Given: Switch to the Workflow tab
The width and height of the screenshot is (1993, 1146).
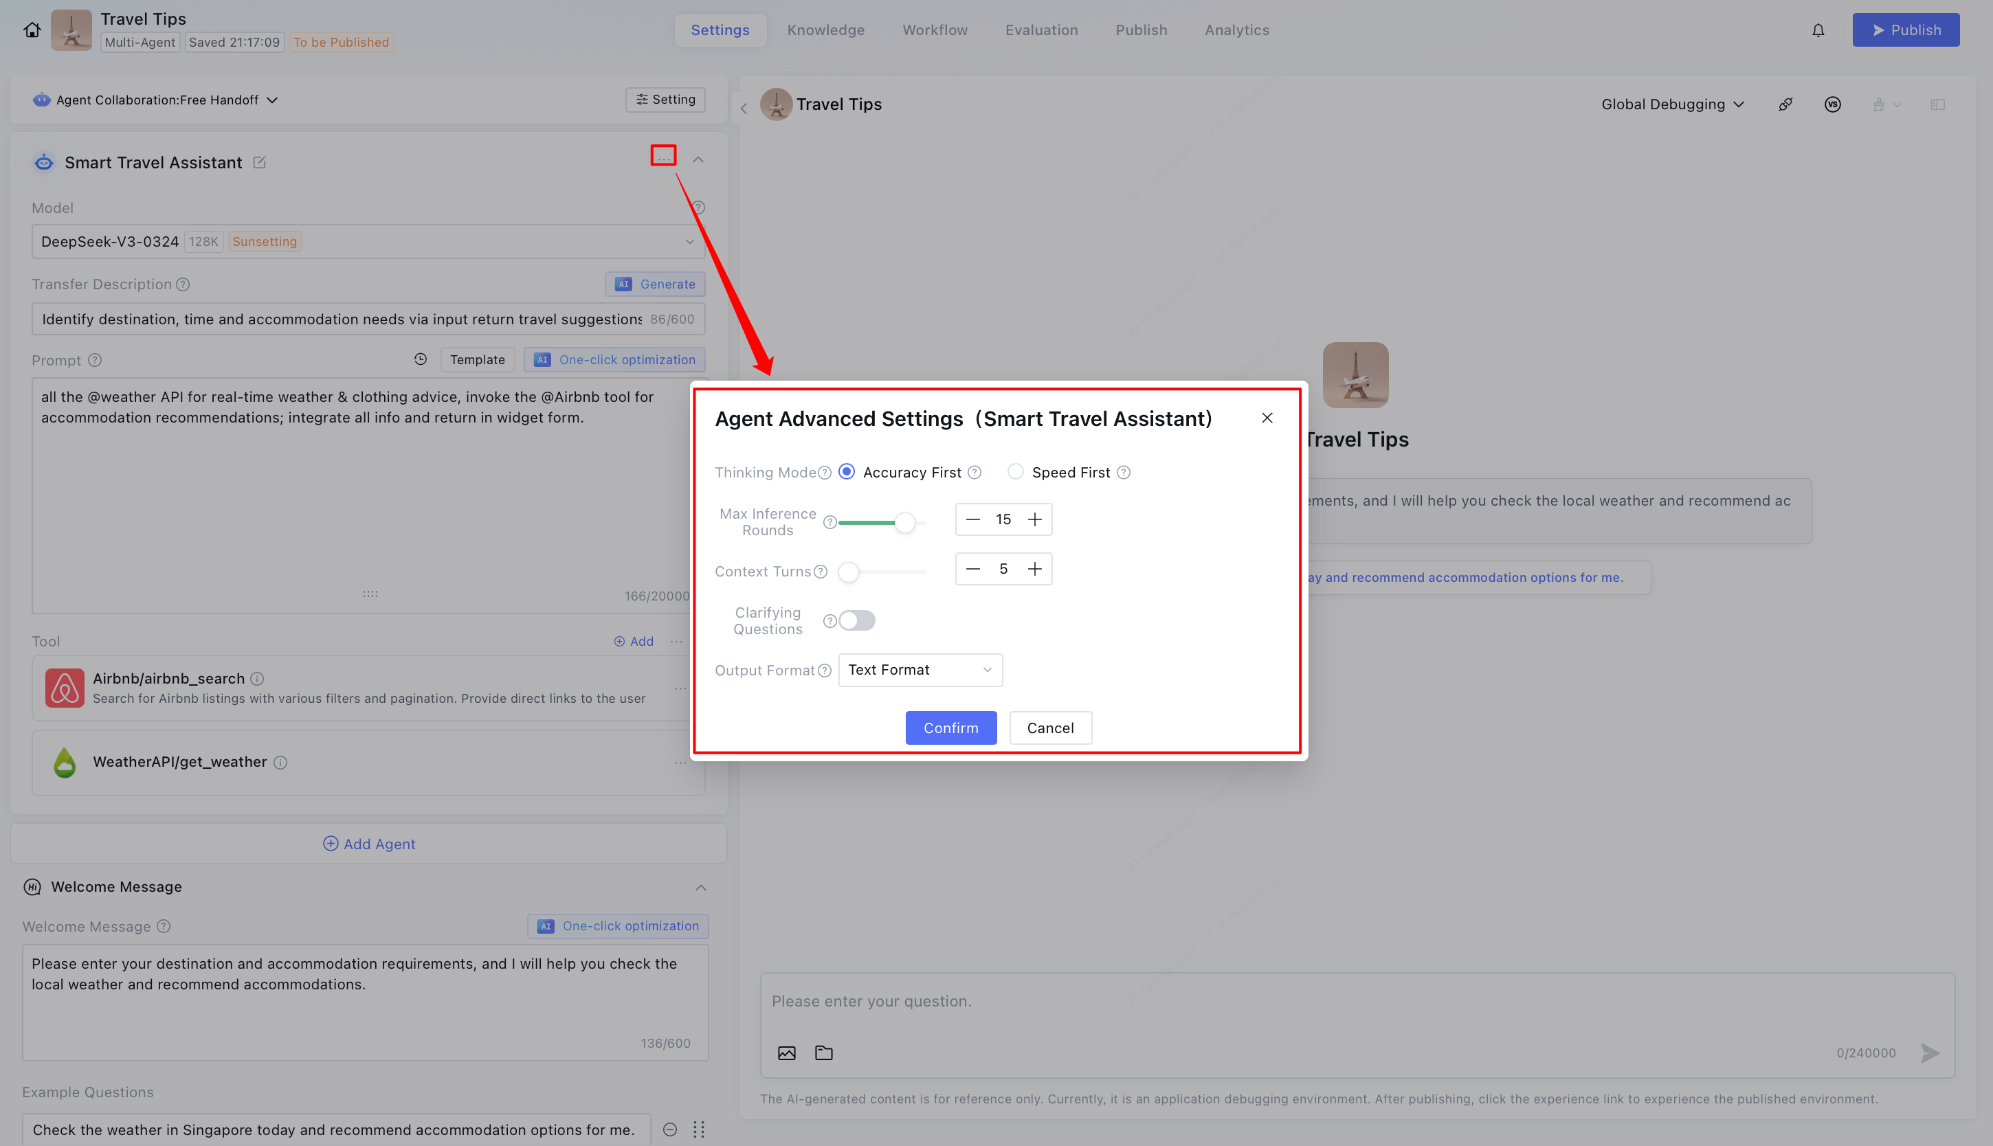Looking at the screenshot, I should click(x=935, y=30).
